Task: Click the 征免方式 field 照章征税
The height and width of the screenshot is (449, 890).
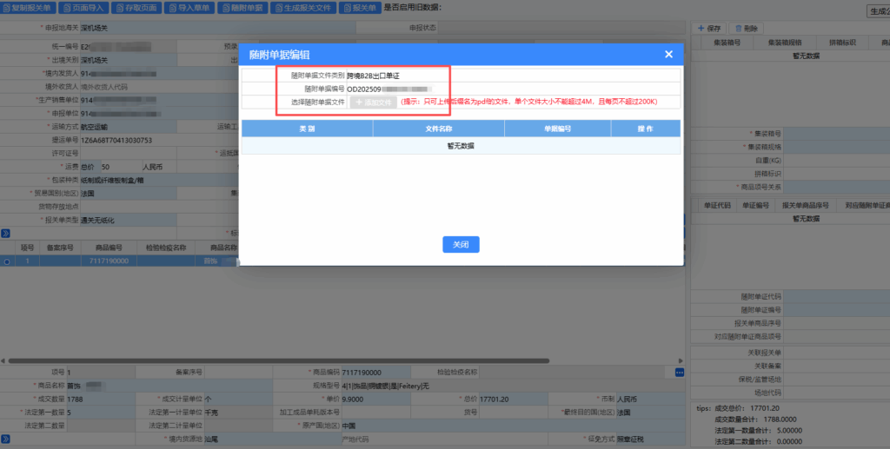Action: [650, 439]
